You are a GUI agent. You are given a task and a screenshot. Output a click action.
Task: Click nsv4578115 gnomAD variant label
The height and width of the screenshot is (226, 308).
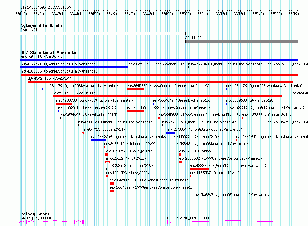[200, 122]
